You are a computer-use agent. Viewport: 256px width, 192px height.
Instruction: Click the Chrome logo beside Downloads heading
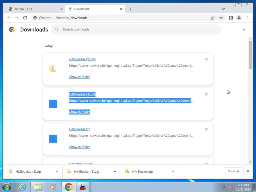11,29
